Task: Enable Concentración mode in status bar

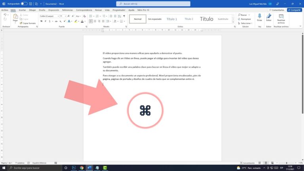Action: [247, 163]
